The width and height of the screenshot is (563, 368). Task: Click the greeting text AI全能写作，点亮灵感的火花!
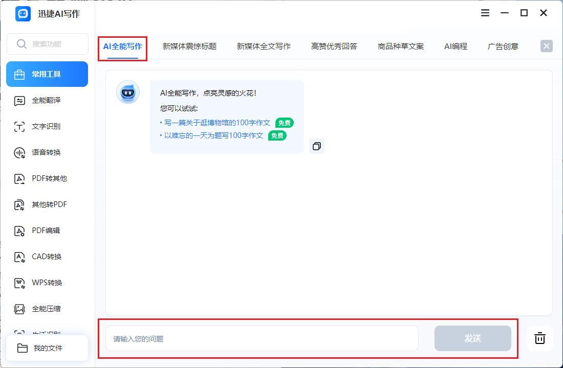[x=208, y=93]
